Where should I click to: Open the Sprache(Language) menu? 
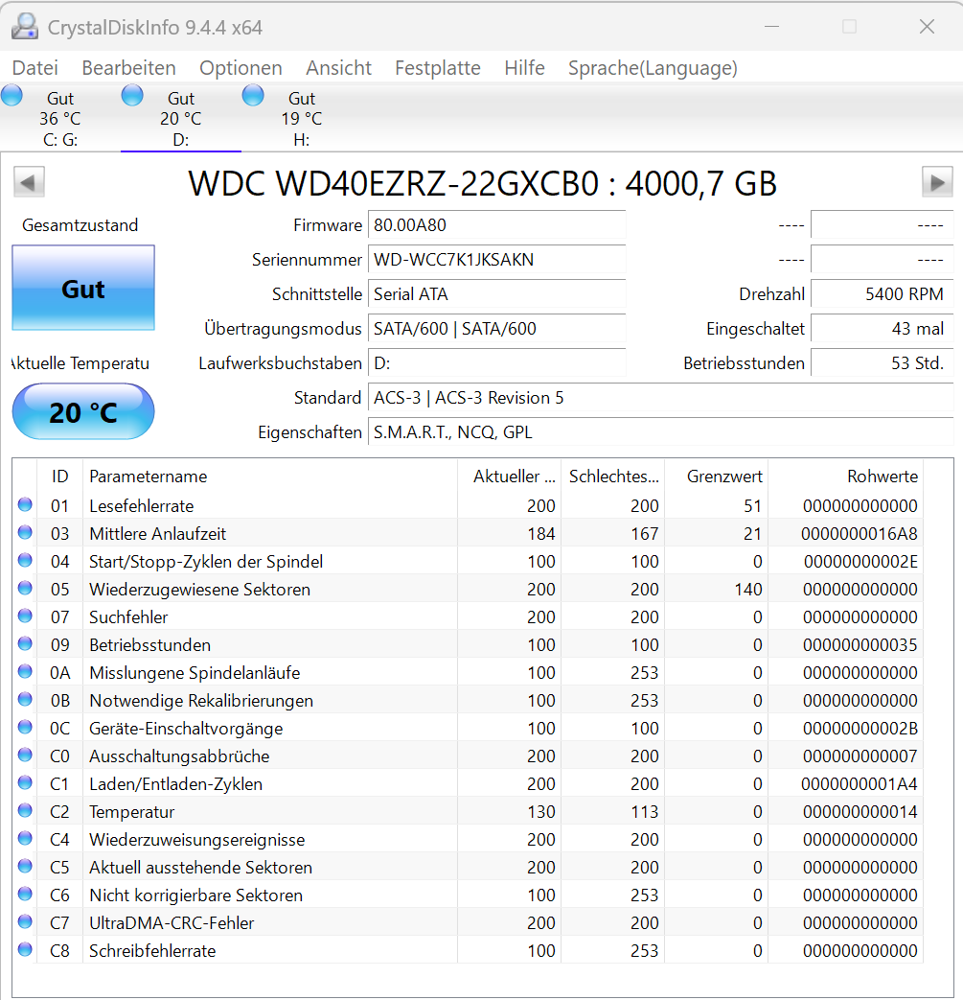(653, 68)
